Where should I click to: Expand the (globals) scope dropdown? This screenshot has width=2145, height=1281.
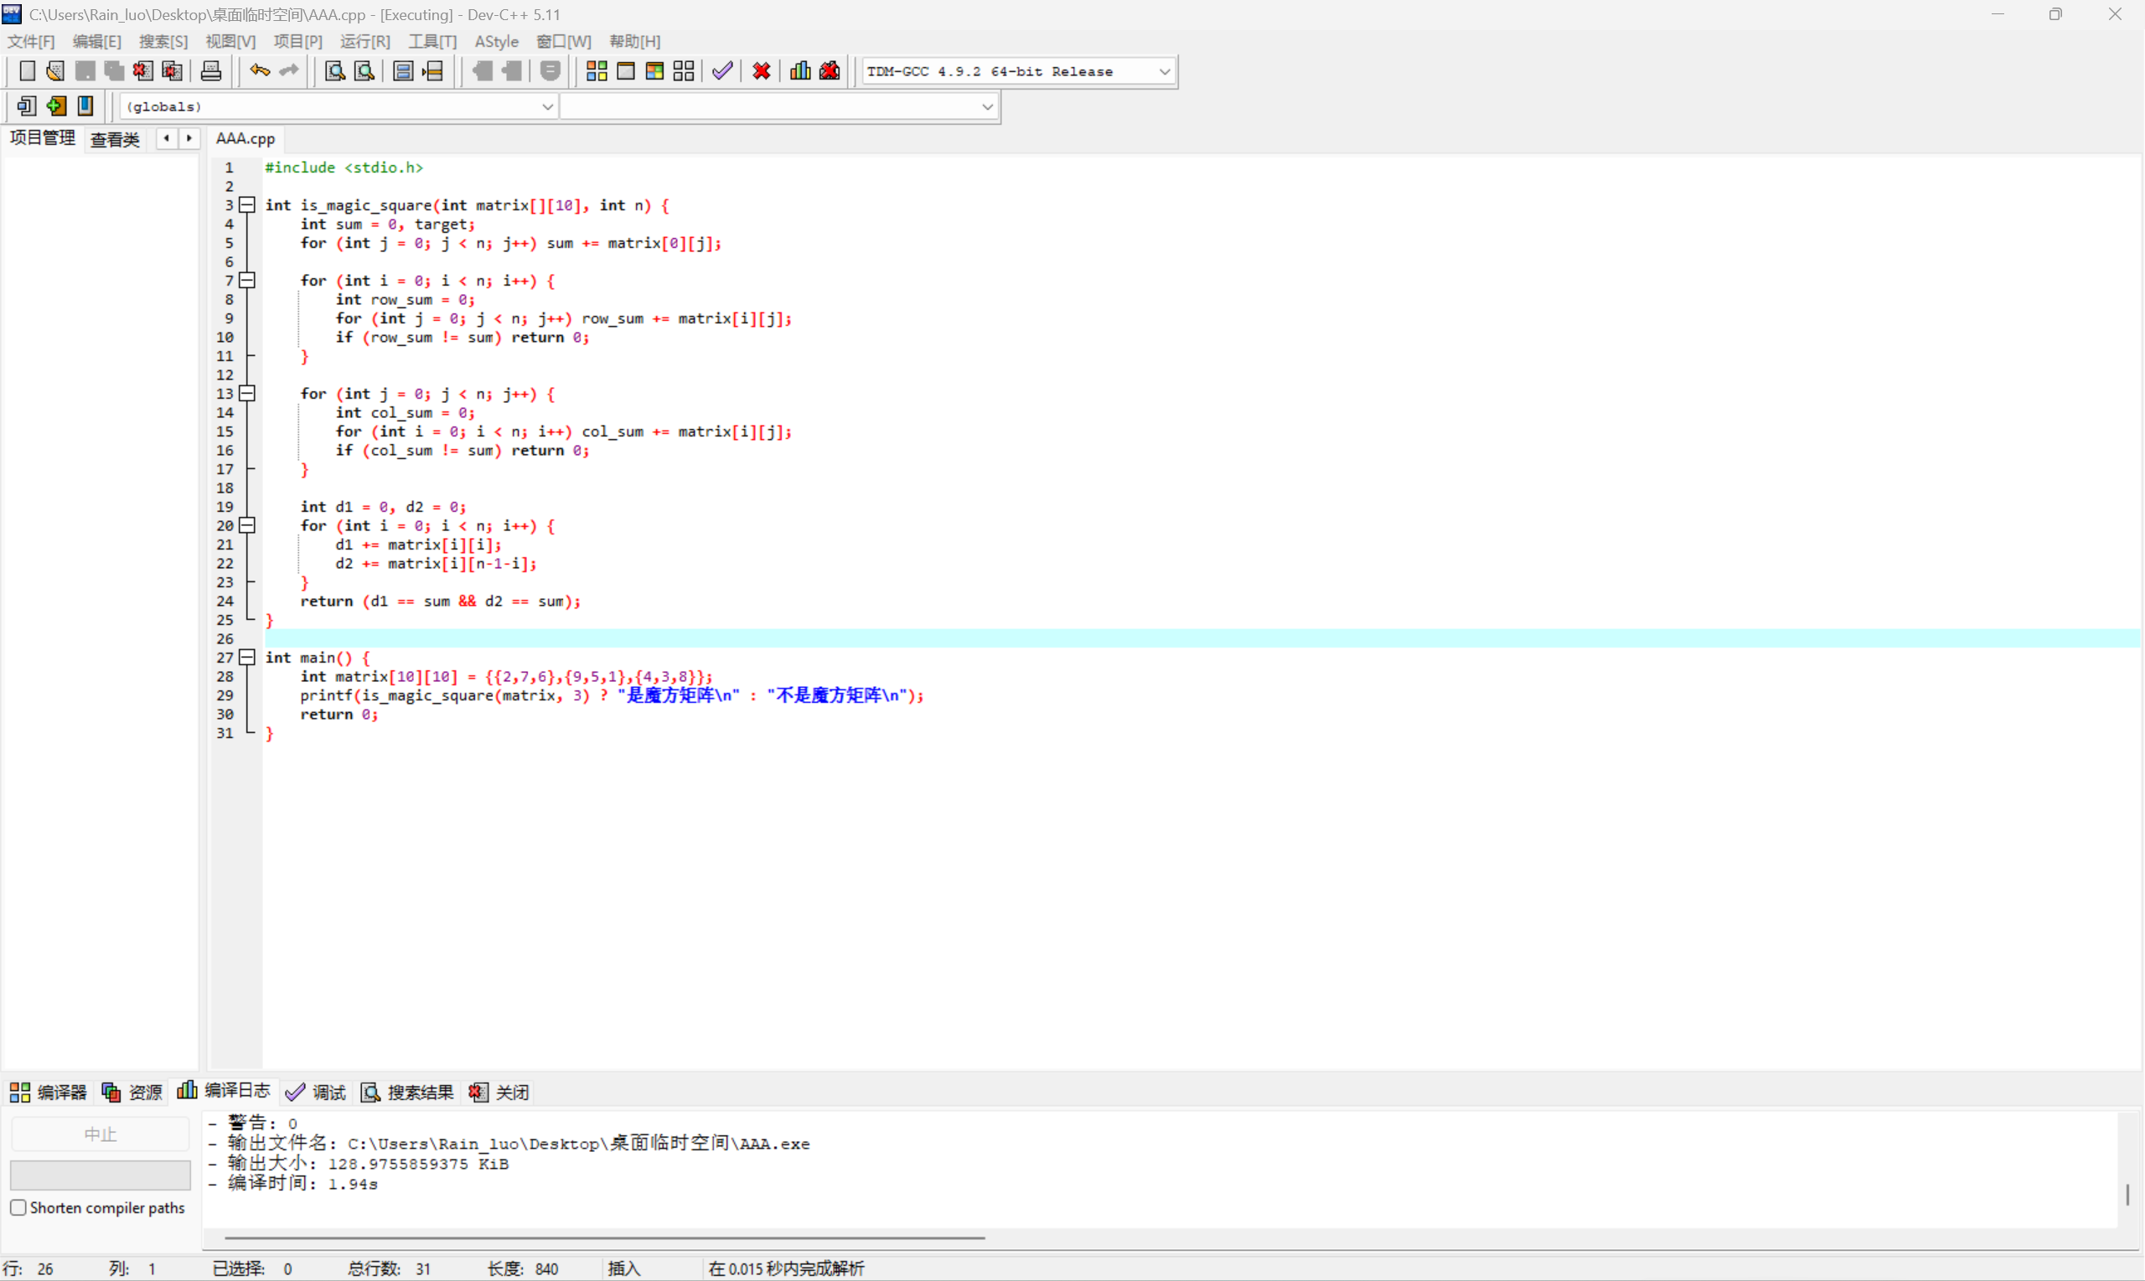coord(547,107)
